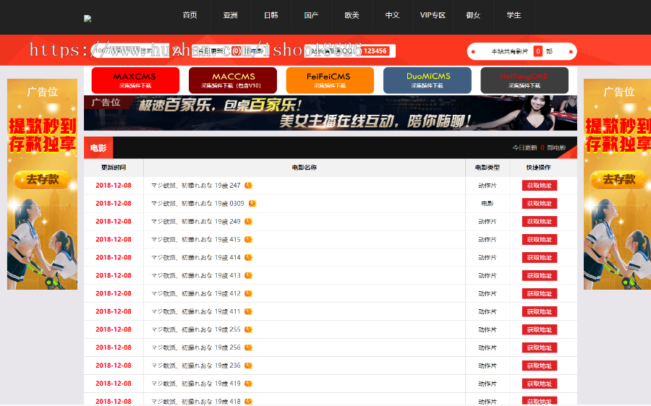Click the site logo image in header
The image size is (651, 406).
click(88, 18)
